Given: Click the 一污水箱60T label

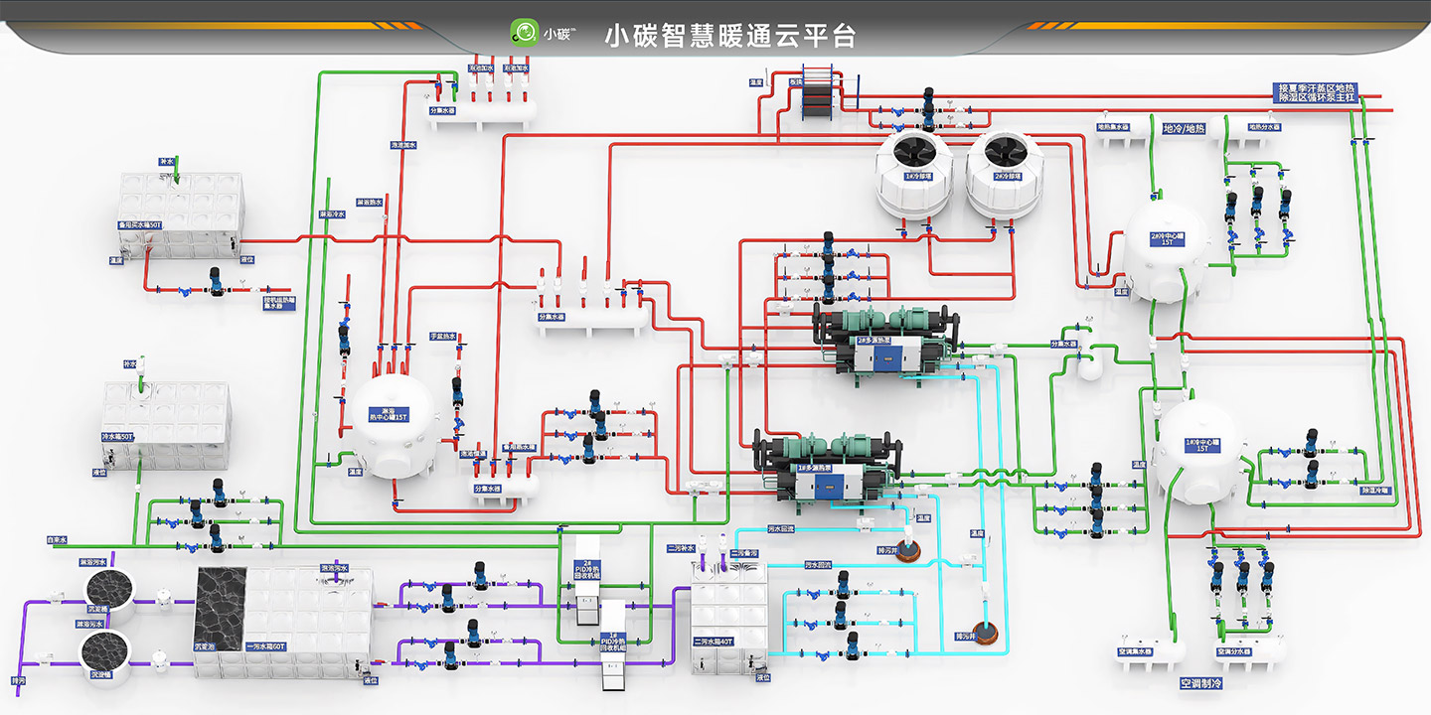Looking at the screenshot, I should pos(264,644).
